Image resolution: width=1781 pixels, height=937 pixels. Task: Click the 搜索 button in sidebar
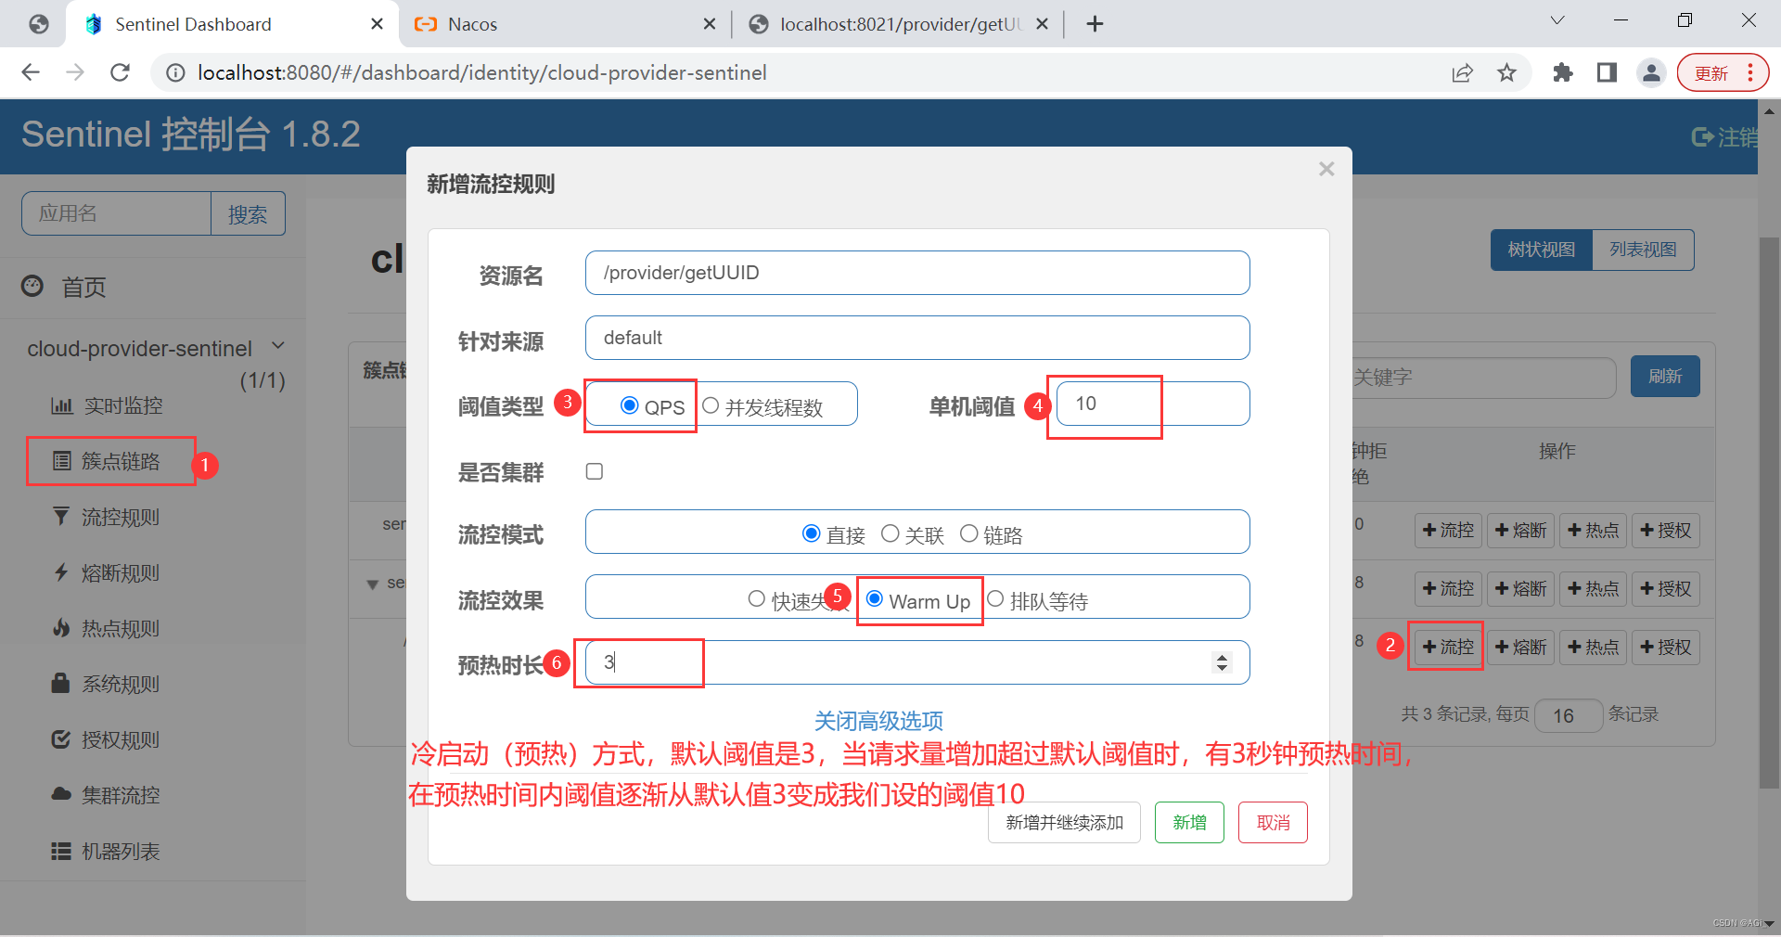pyautogui.click(x=248, y=213)
